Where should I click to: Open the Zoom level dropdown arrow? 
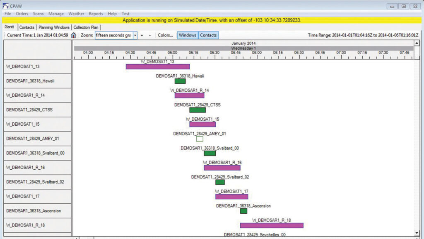(x=135, y=35)
